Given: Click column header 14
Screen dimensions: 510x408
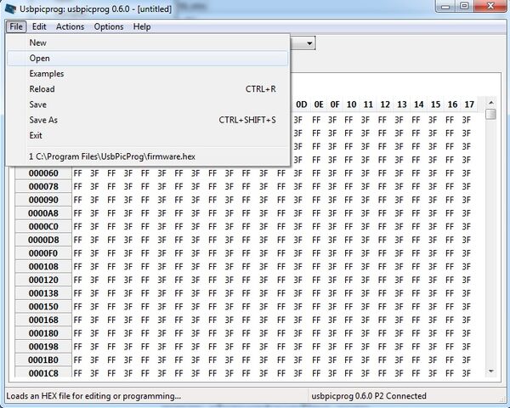Looking at the screenshot, I should pos(419,105).
